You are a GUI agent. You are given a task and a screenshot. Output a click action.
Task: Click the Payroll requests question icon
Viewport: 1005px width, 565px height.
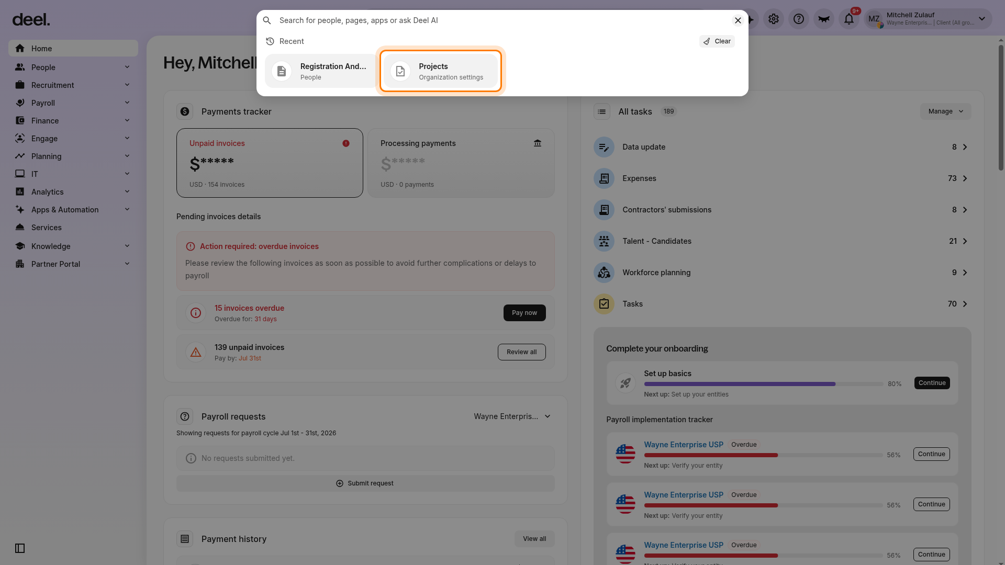pos(185,416)
